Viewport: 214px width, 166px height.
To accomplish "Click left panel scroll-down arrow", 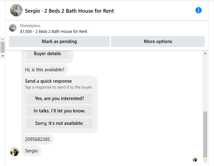I will [2, 56].
